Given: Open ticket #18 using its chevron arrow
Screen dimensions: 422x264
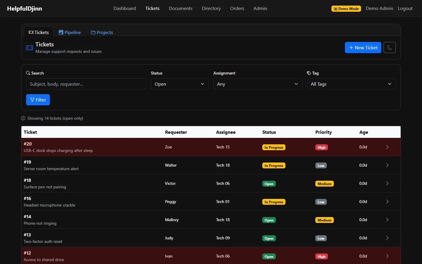Looking at the screenshot, I should tap(387, 183).
